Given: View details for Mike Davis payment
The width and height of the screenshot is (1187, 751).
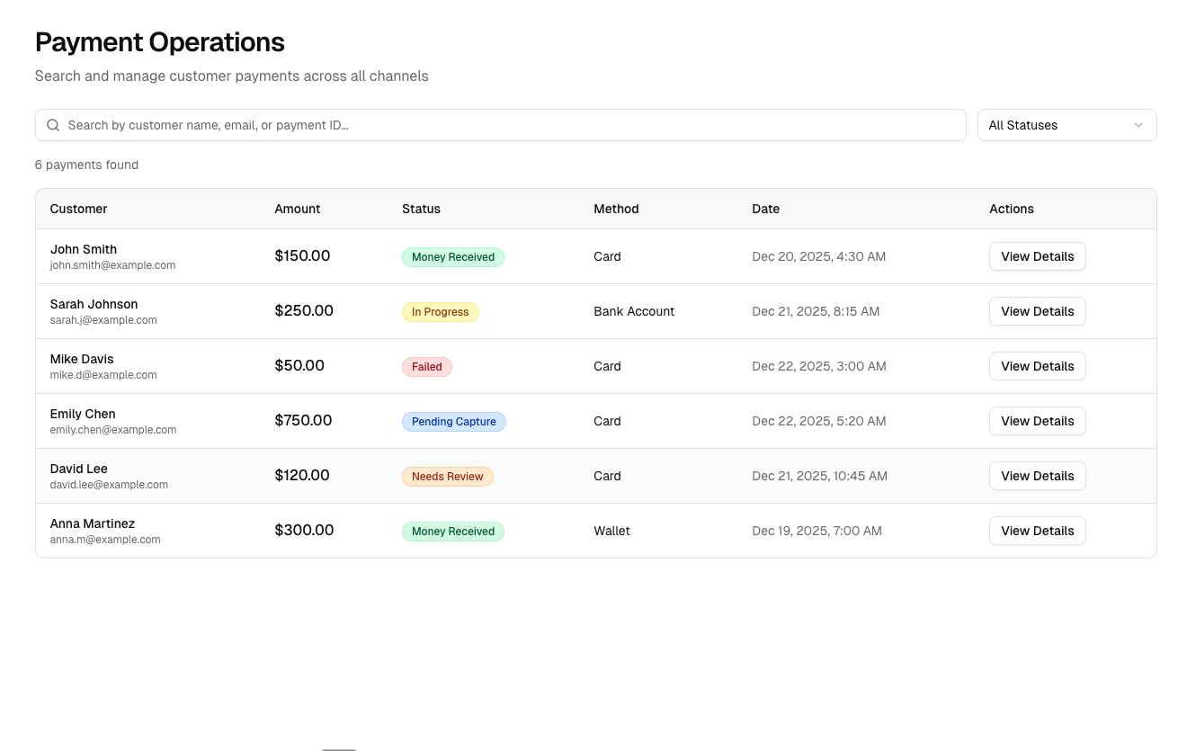Looking at the screenshot, I should (x=1037, y=366).
